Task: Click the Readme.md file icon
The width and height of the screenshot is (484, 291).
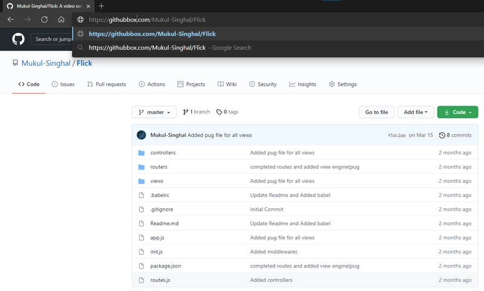Action: pyautogui.click(x=142, y=223)
